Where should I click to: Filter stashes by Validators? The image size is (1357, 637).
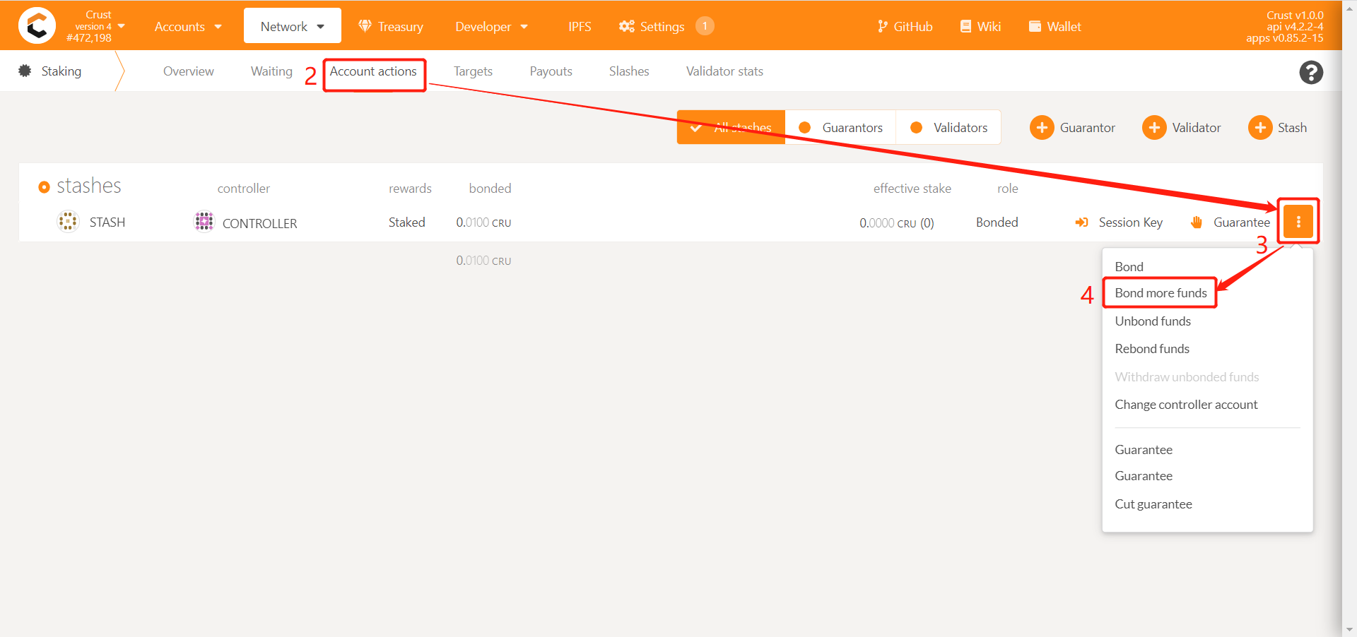[x=948, y=127]
